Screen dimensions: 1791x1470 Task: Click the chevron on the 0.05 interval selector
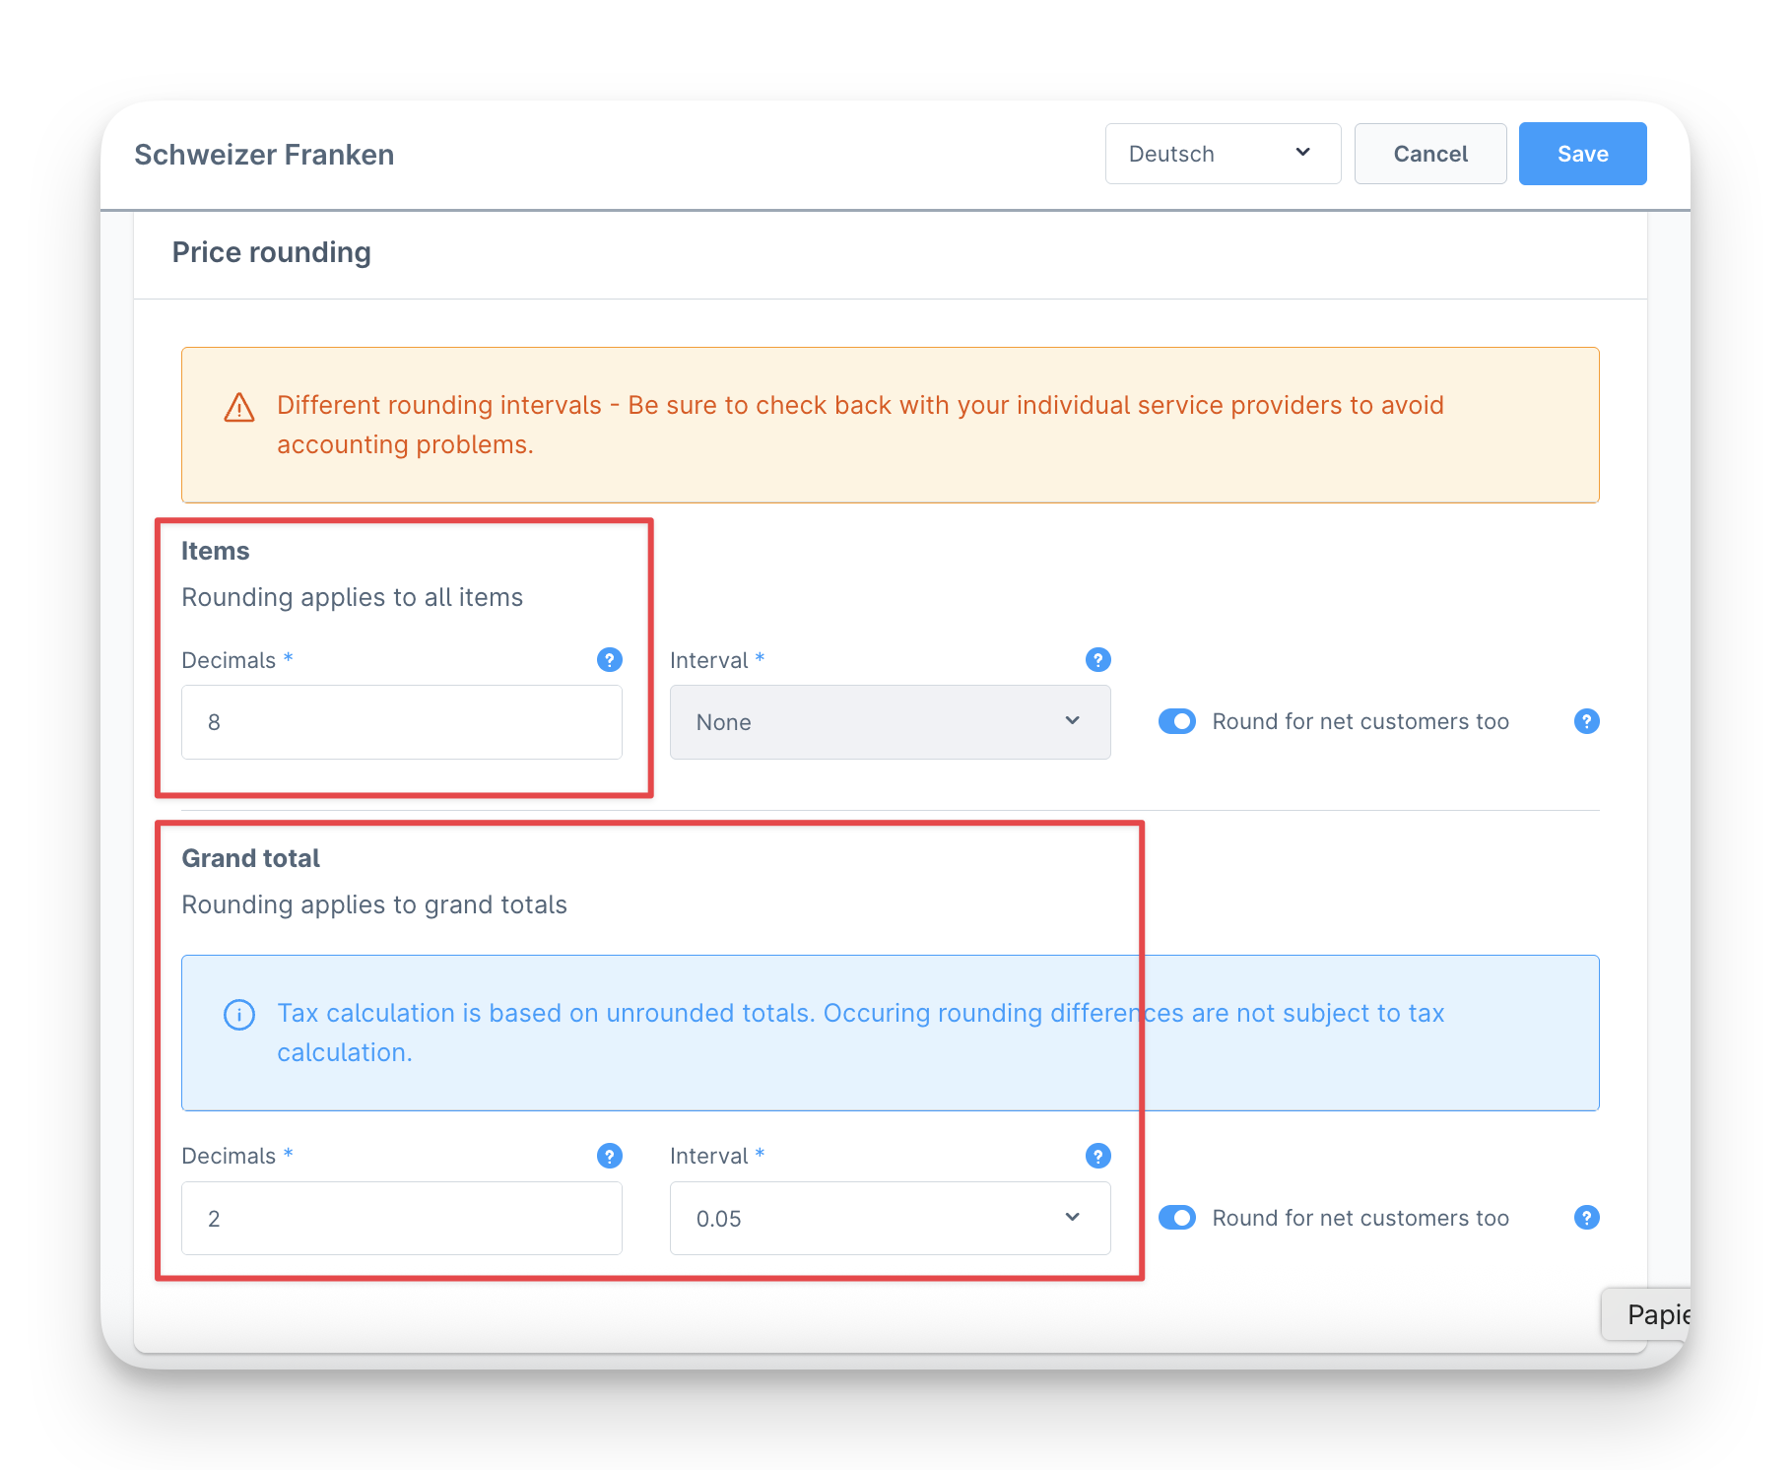1072,1218
